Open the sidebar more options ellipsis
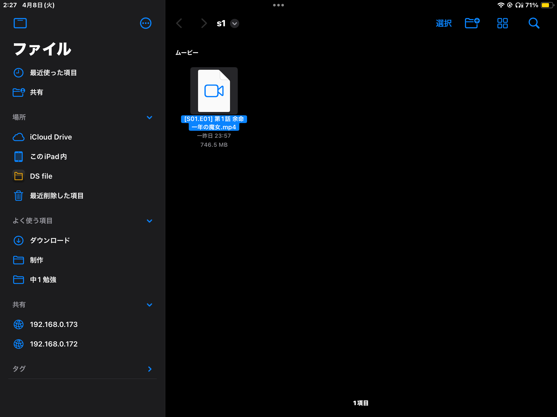Image resolution: width=557 pixels, height=417 pixels. click(x=145, y=23)
